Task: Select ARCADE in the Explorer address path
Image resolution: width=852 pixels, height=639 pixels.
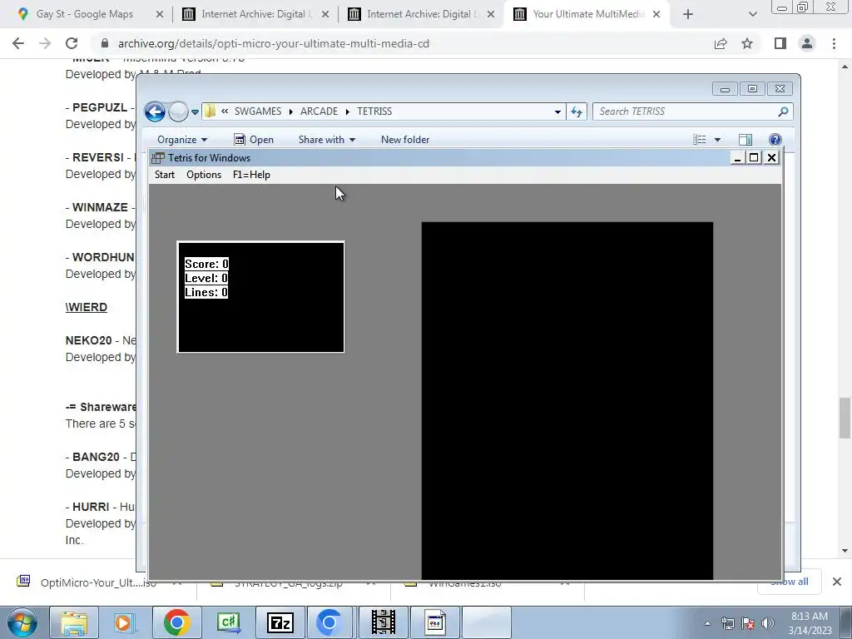Action: coord(319,111)
